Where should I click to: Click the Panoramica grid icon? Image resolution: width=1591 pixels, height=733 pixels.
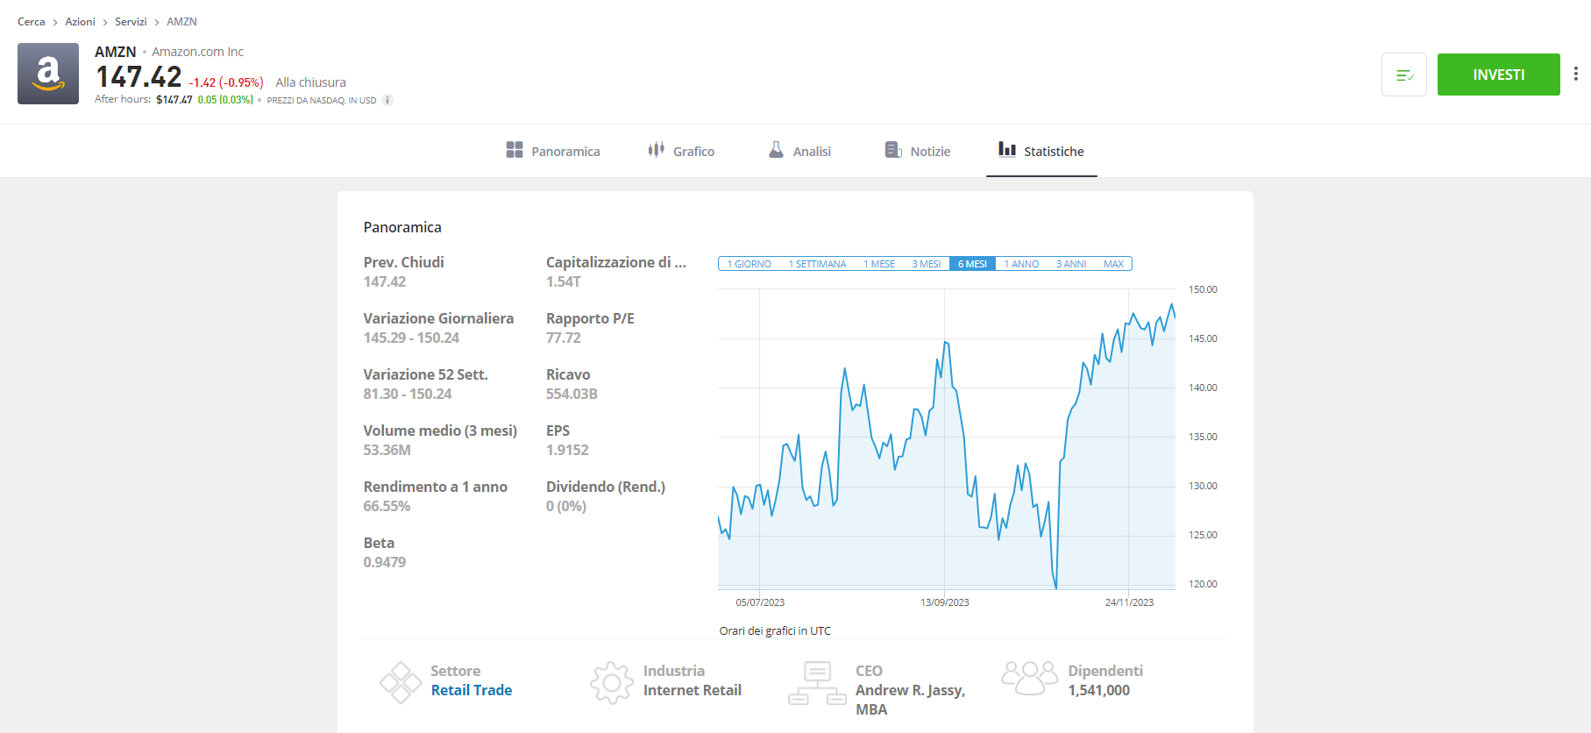pyautogui.click(x=515, y=150)
